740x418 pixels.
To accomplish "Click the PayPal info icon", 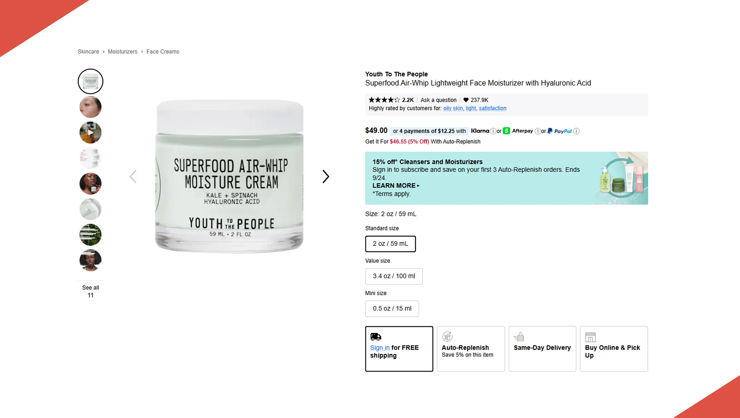I will tap(577, 131).
